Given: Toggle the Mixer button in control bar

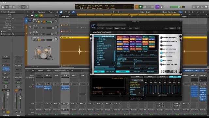Looking at the screenshot, I should click(23, 7).
